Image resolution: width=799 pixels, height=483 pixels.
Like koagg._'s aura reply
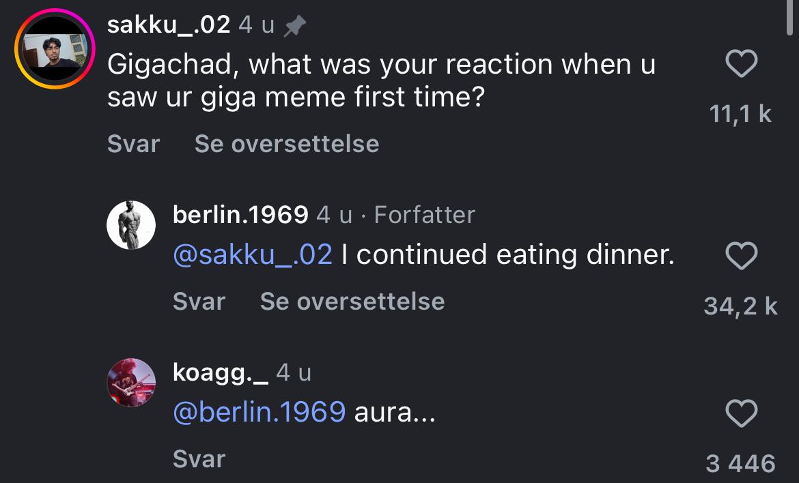coord(740,413)
